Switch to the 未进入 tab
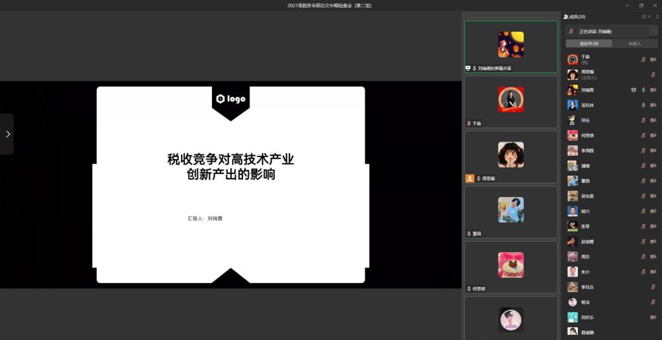This screenshot has width=662, height=340. tap(634, 43)
